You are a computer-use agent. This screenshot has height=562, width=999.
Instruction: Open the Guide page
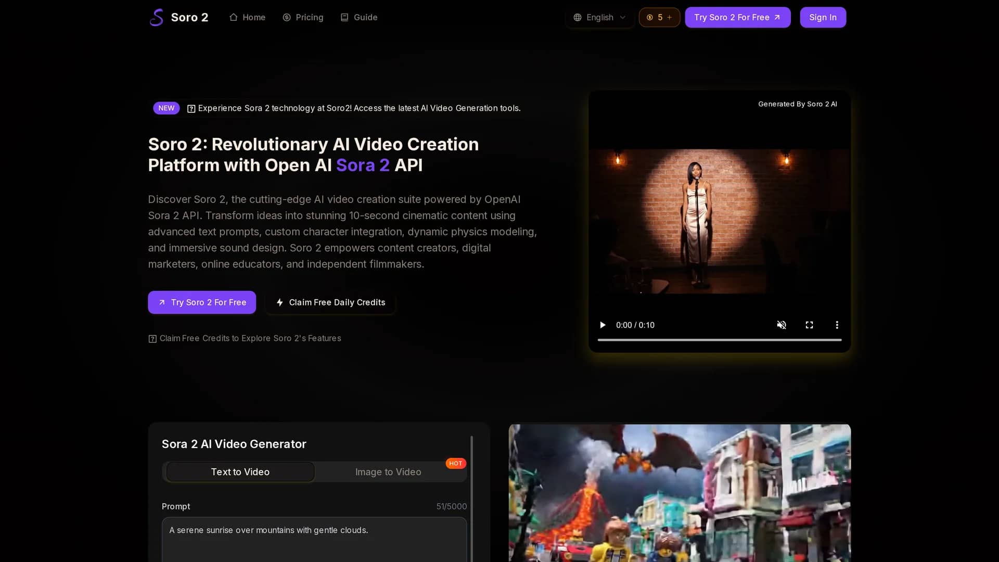point(358,17)
